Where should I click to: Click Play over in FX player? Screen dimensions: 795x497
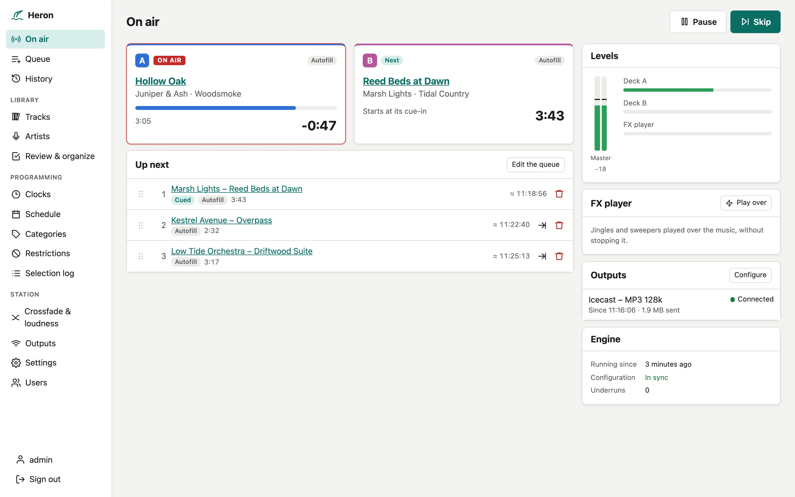tap(746, 203)
